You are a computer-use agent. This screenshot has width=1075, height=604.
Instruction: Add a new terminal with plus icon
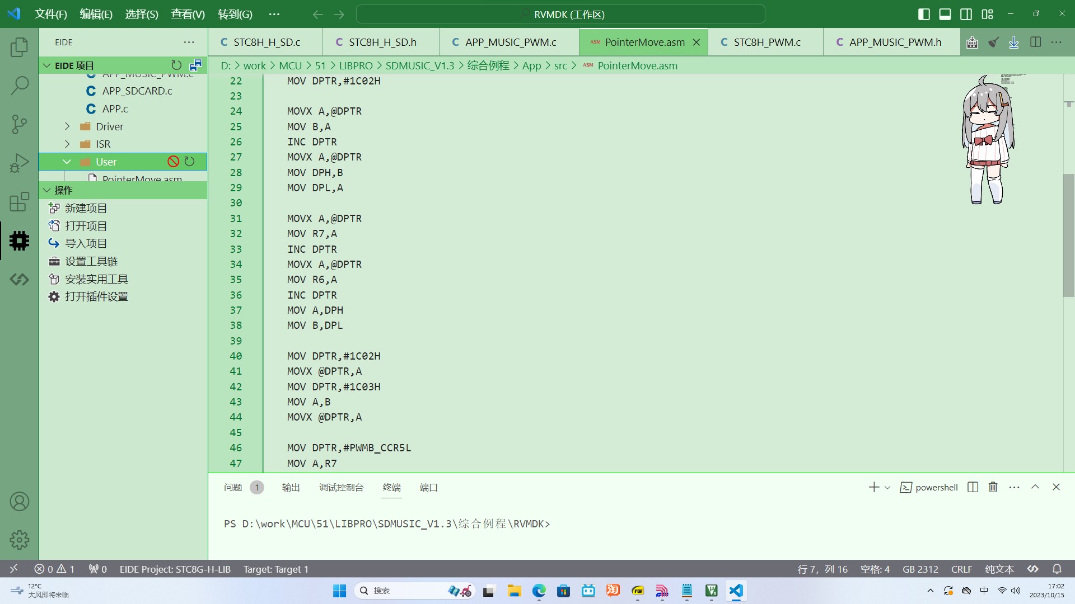pos(873,487)
